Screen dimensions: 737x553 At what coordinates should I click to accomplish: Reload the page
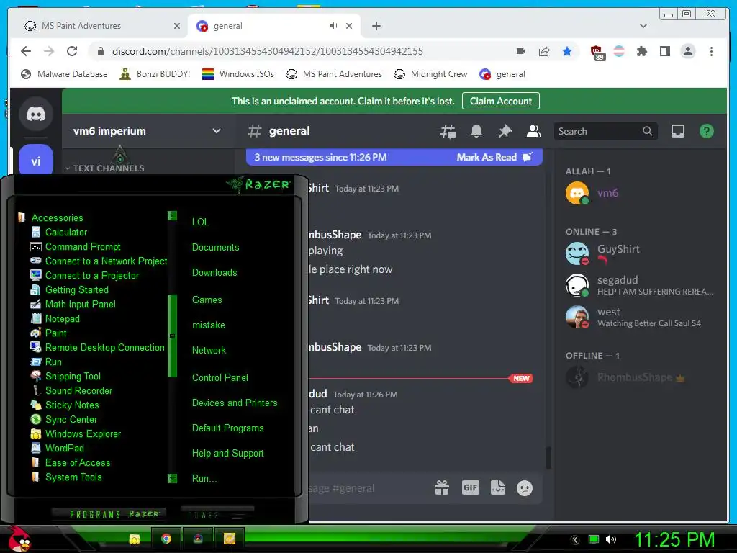point(72,51)
